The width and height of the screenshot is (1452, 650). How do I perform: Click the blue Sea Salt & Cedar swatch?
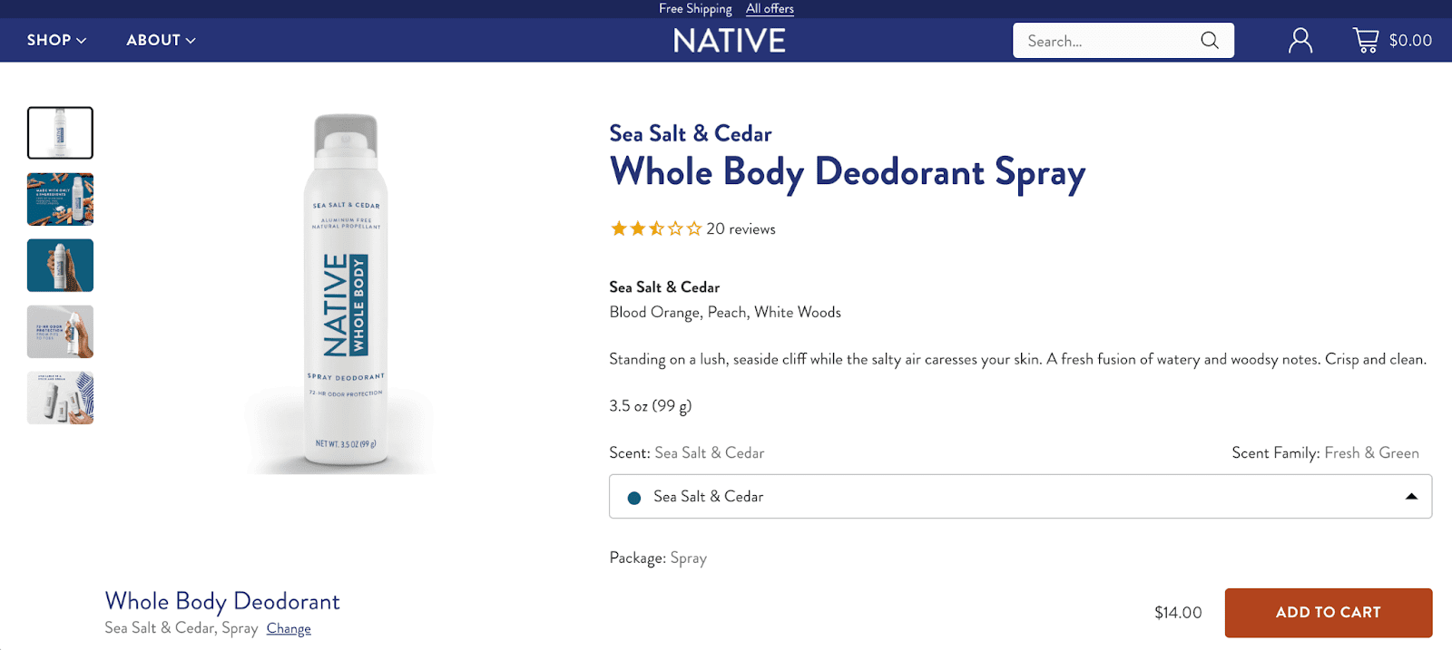(x=634, y=498)
